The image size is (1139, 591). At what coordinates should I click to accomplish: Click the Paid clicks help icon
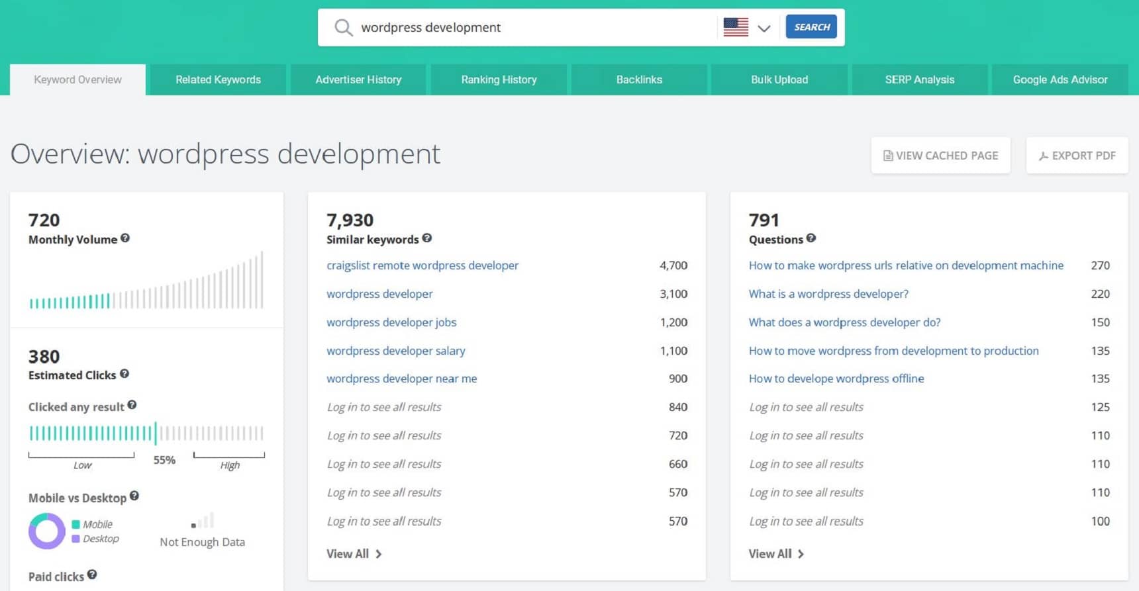(92, 574)
